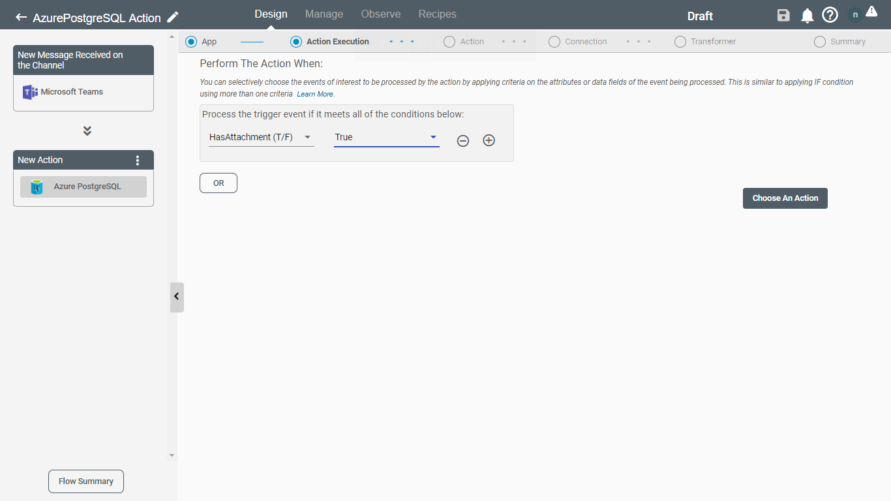
Task: Click the sidebar scrollbar down arrow
Action: coord(172,455)
